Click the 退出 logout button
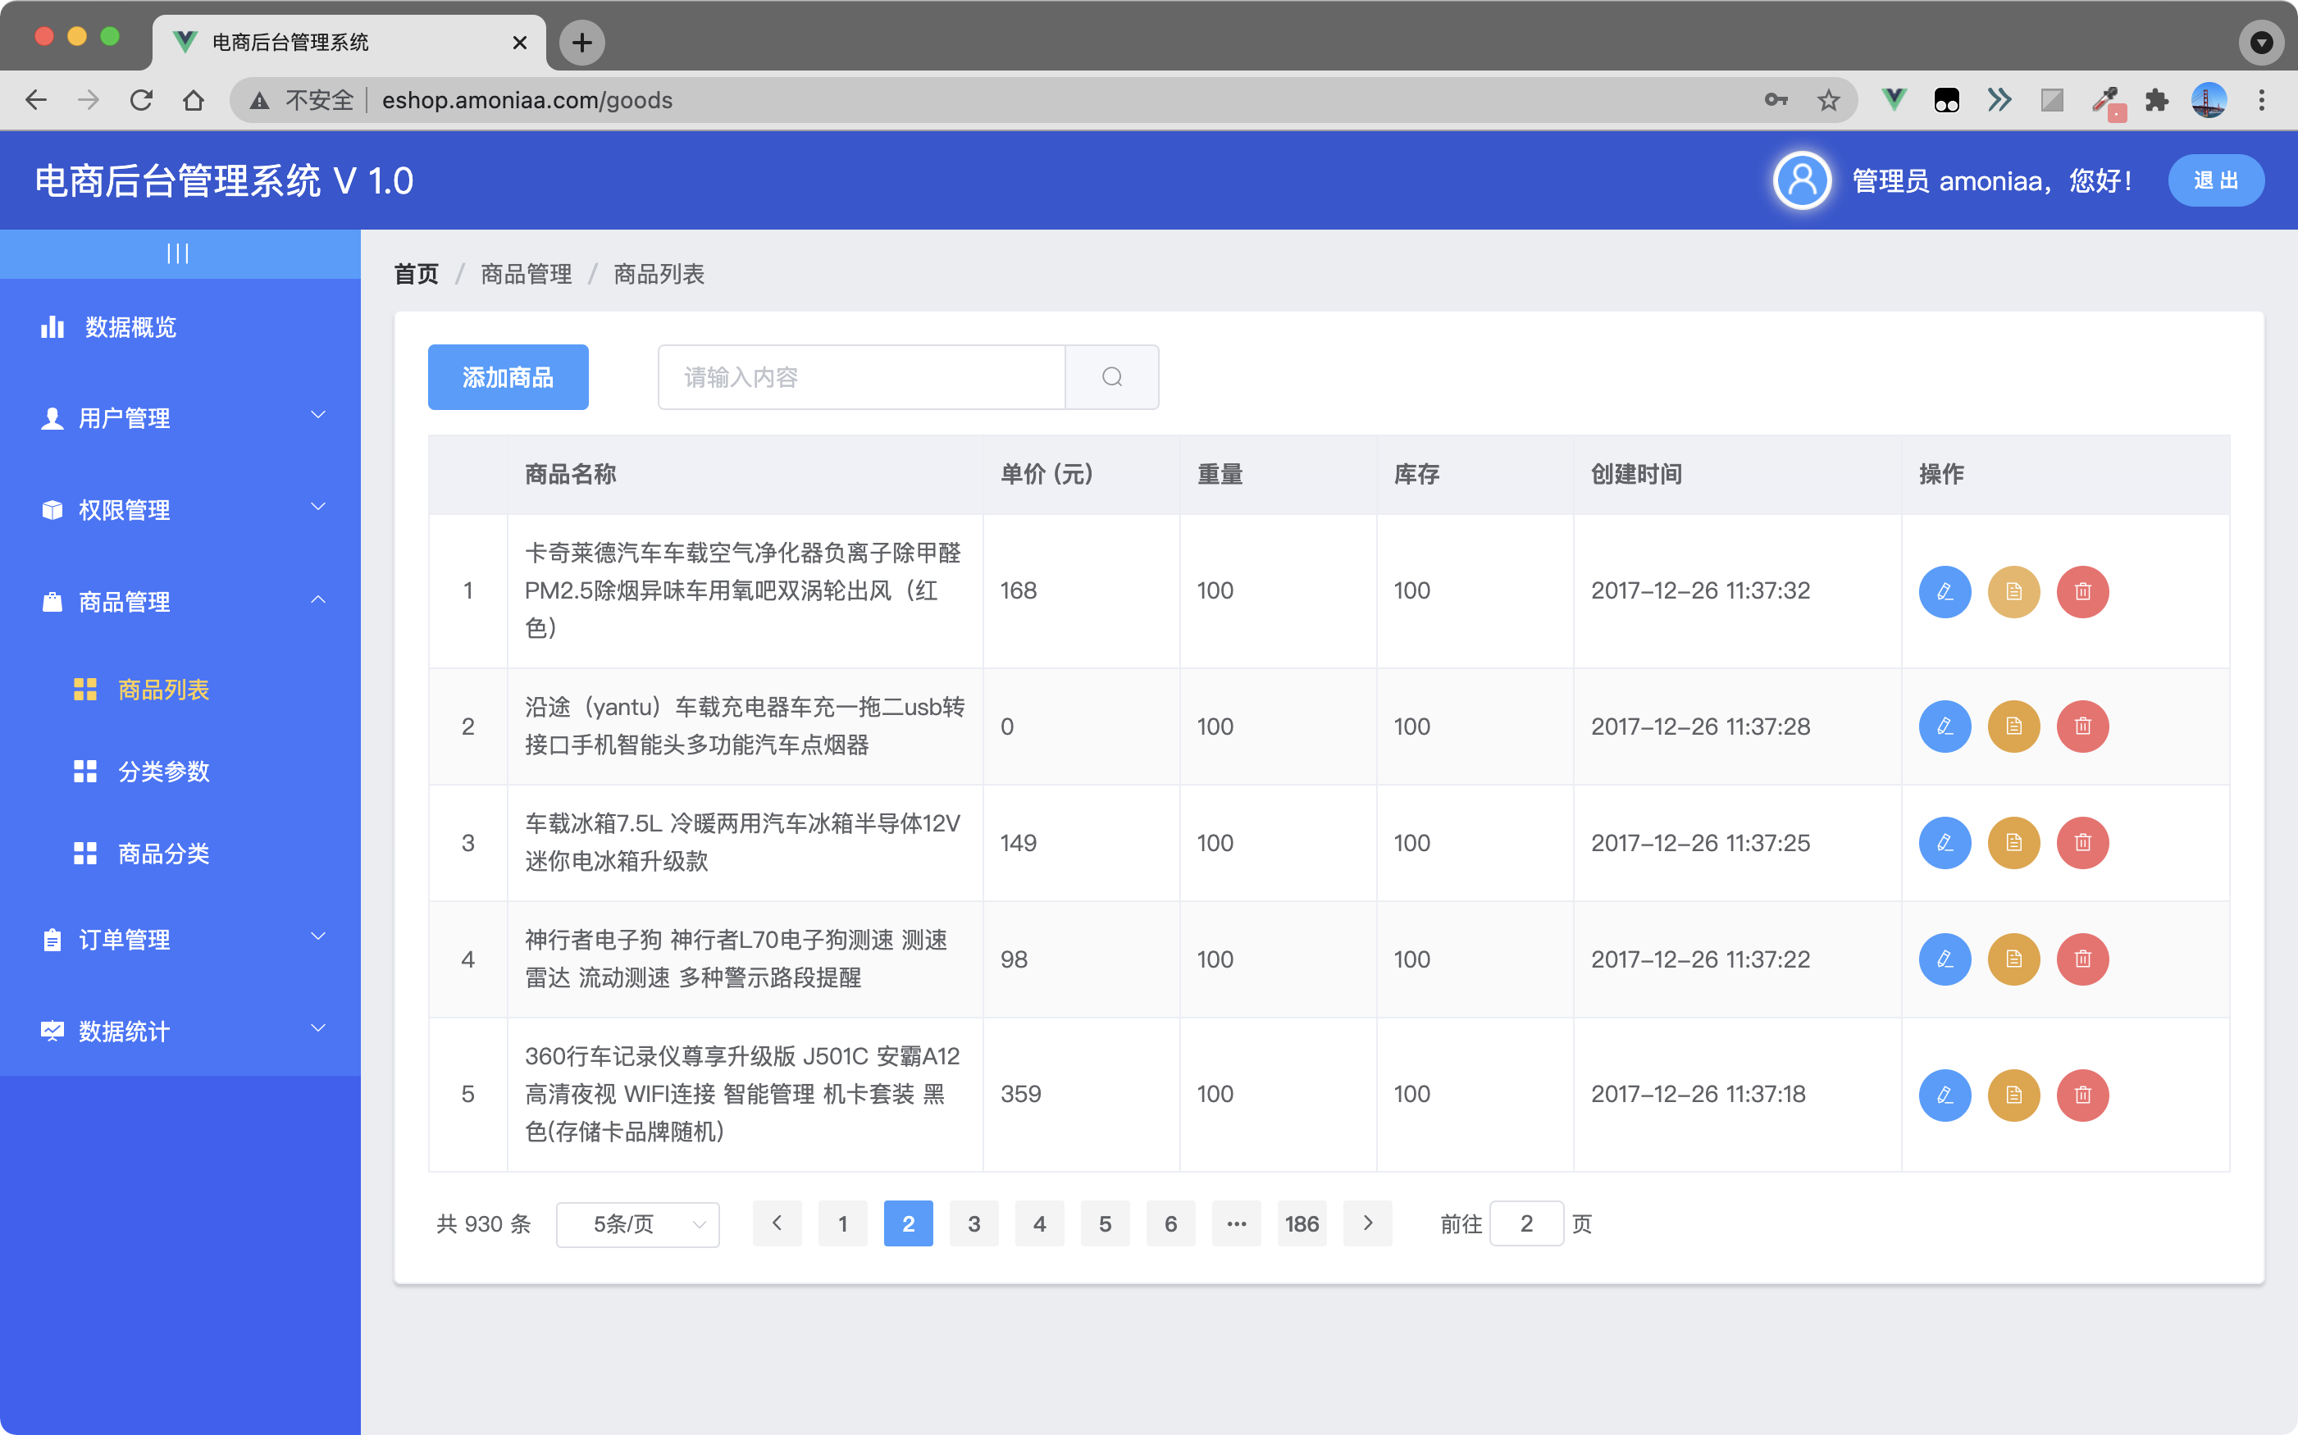The image size is (2298, 1435). 2214,180
